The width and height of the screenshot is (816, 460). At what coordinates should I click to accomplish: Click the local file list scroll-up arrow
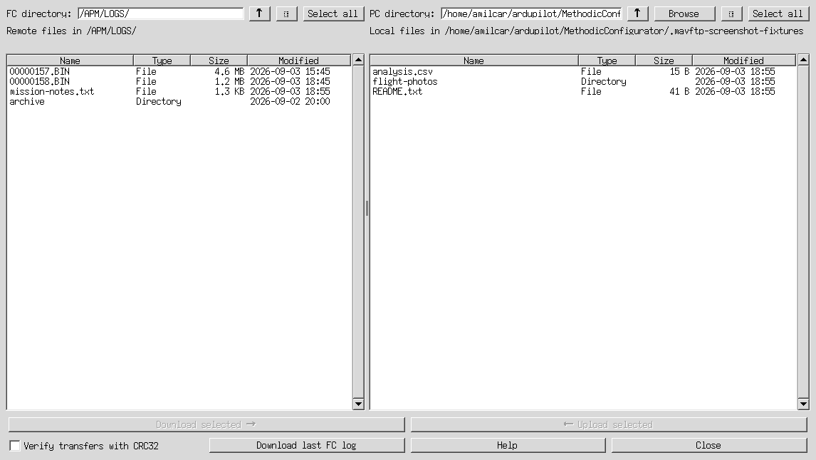point(803,60)
